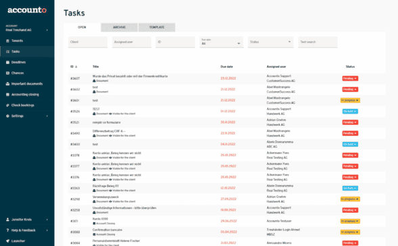Expand the Settings submenu arrow
Image resolution: width=398 pixels, height=246 pixels.
47,116
